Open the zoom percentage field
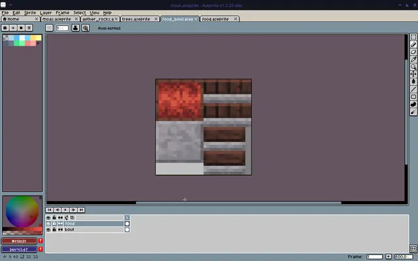 404,256
